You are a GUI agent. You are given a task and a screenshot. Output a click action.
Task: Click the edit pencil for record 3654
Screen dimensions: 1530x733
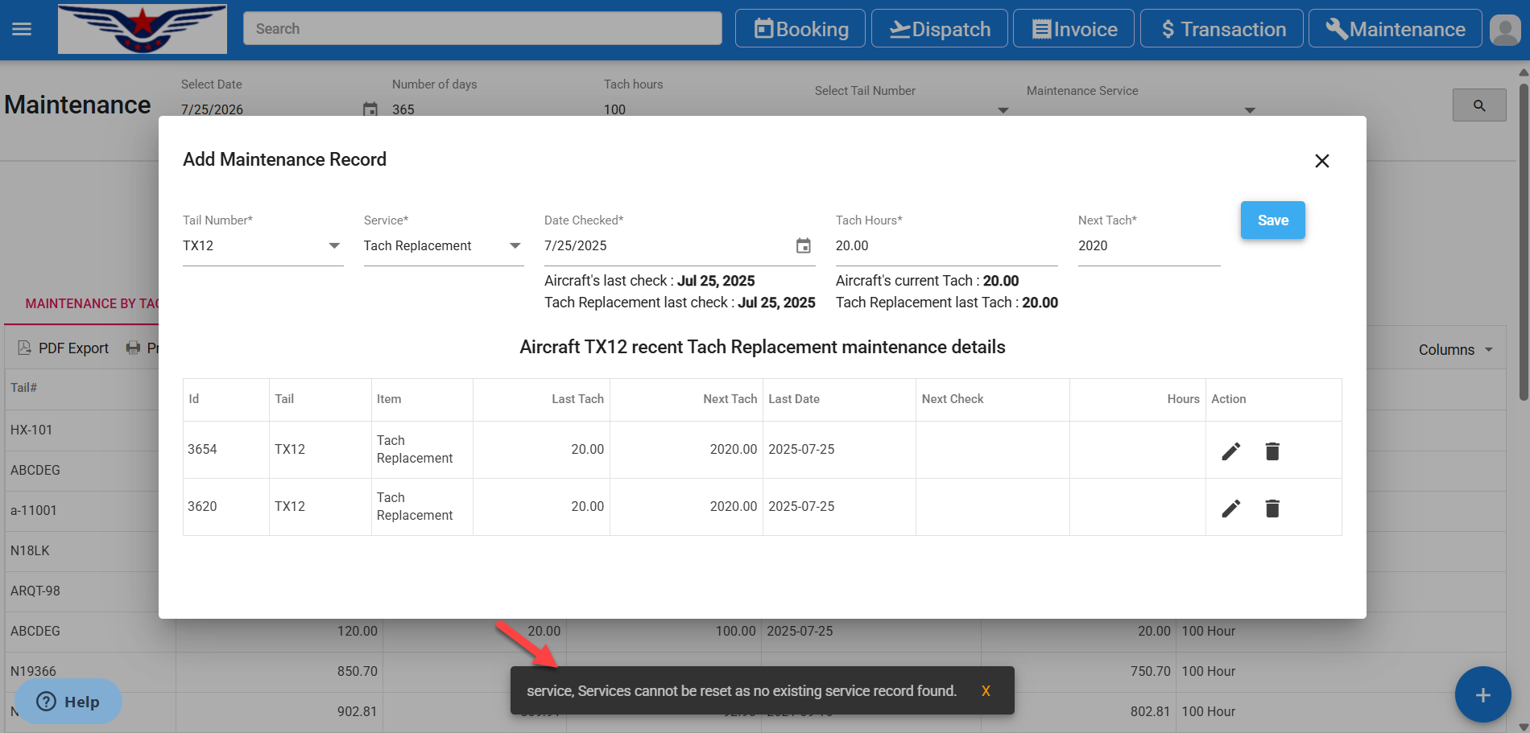(1230, 451)
